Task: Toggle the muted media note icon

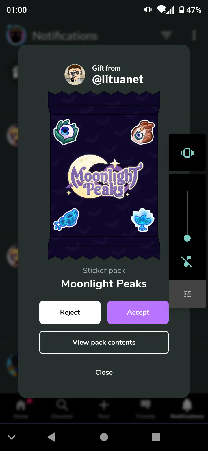Action: click(187, 262)
